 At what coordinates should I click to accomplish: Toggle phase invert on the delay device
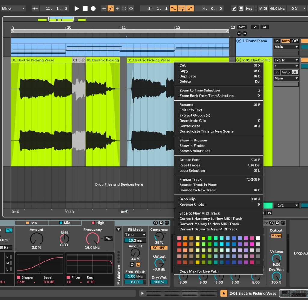pyautogui.click(x=132, y=264)
